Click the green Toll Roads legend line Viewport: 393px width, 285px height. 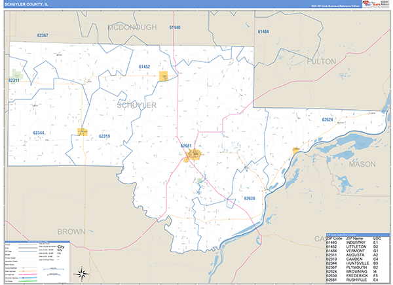pos(28,281)
